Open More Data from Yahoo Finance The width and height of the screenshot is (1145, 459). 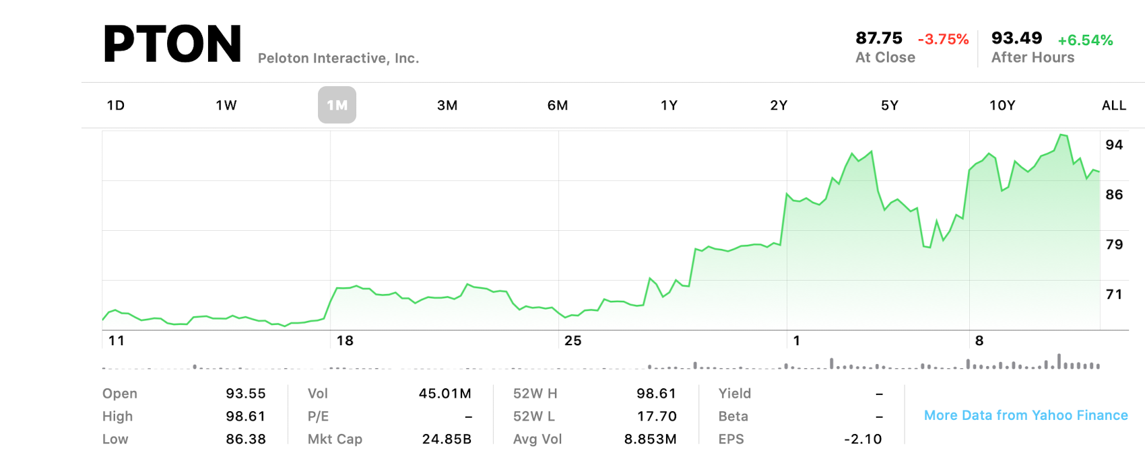1025,415
